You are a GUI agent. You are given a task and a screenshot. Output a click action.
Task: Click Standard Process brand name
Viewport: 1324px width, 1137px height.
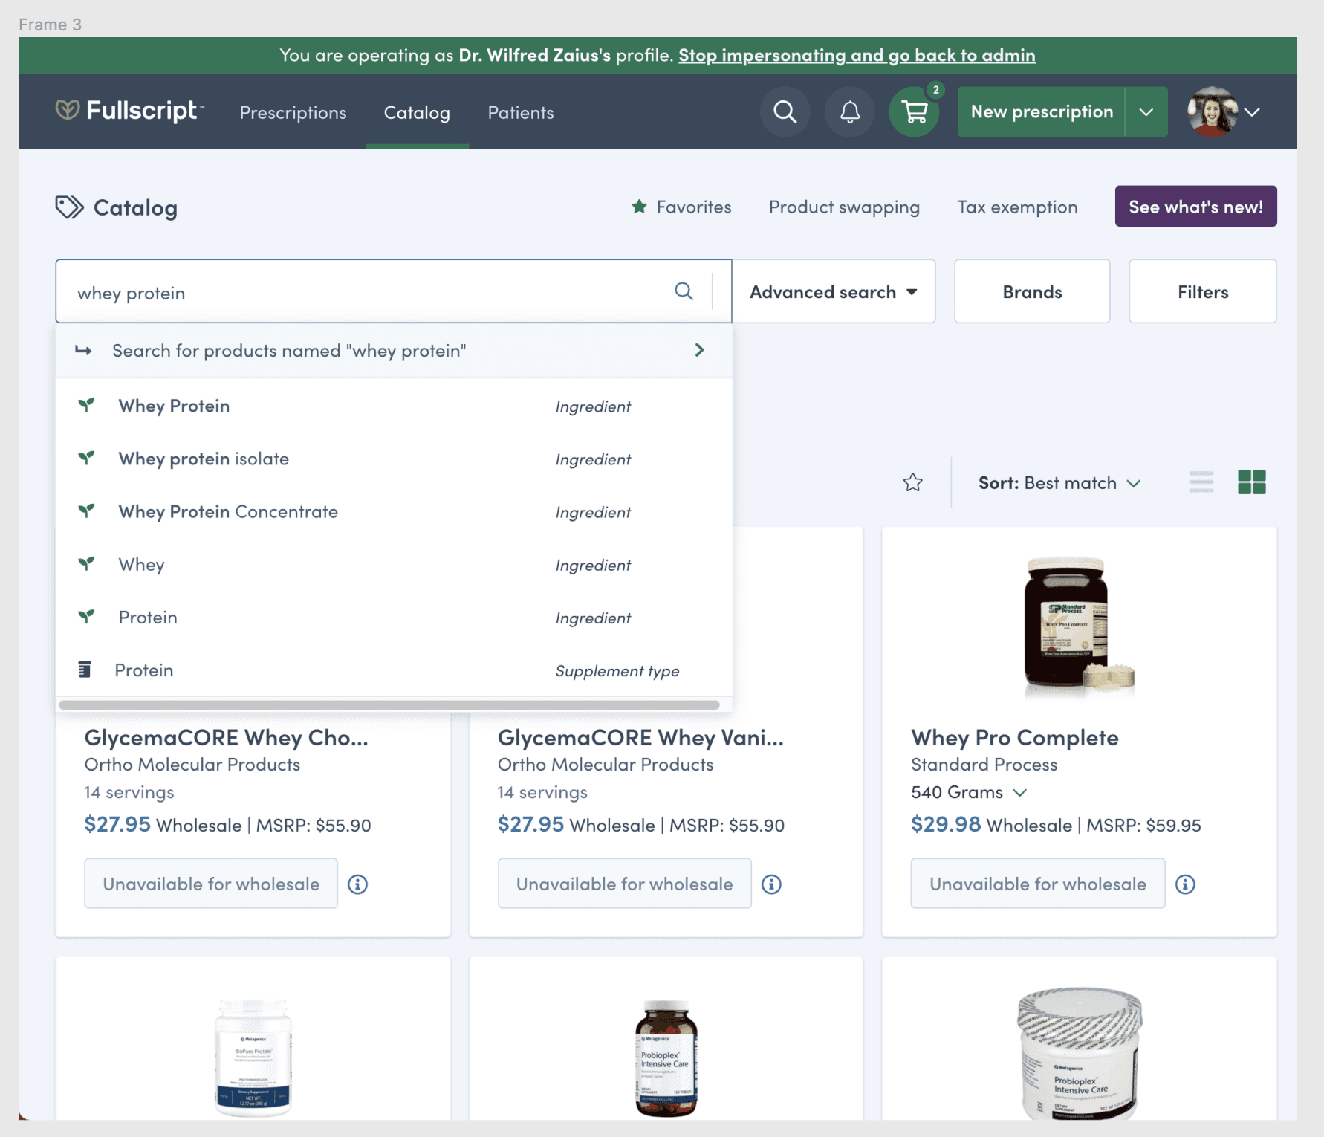tap(984, 765)
